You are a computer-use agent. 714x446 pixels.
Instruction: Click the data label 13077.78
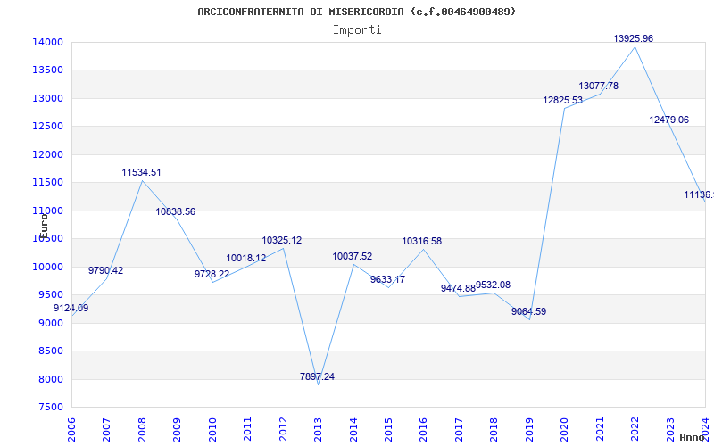coord(598,86)
